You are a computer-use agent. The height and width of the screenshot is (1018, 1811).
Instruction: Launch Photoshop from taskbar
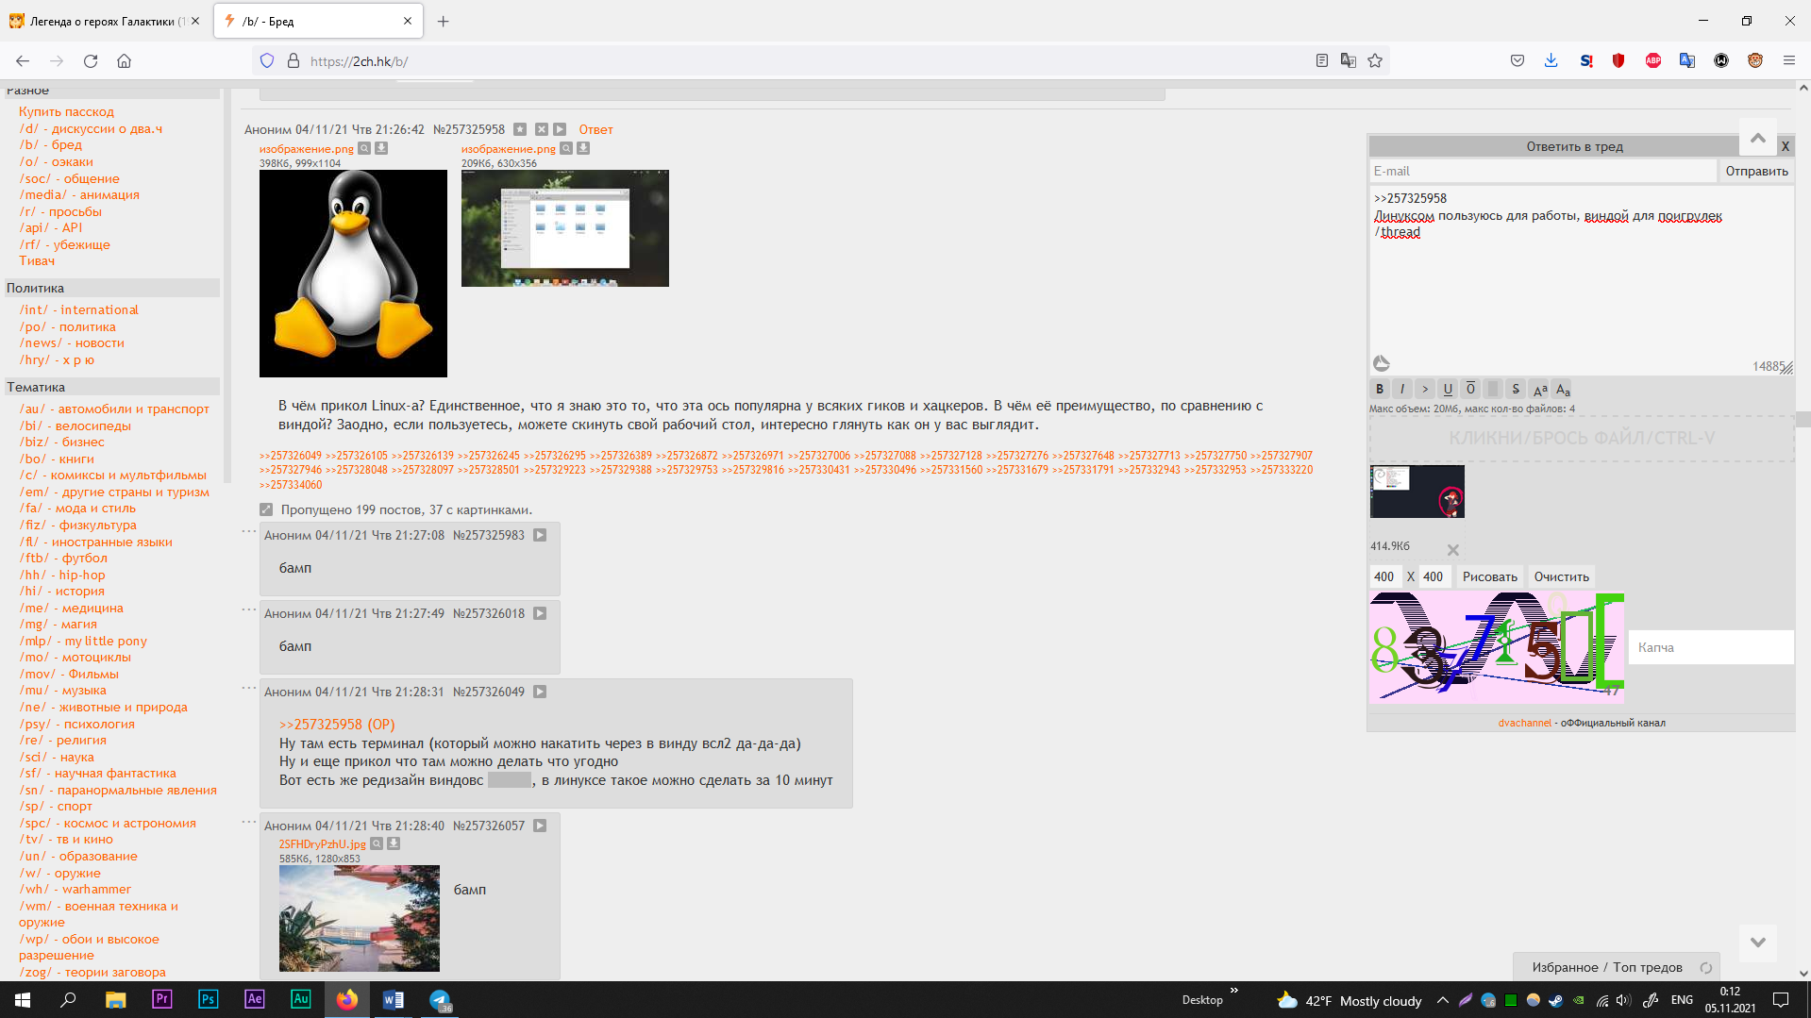(x=208, y=999)
